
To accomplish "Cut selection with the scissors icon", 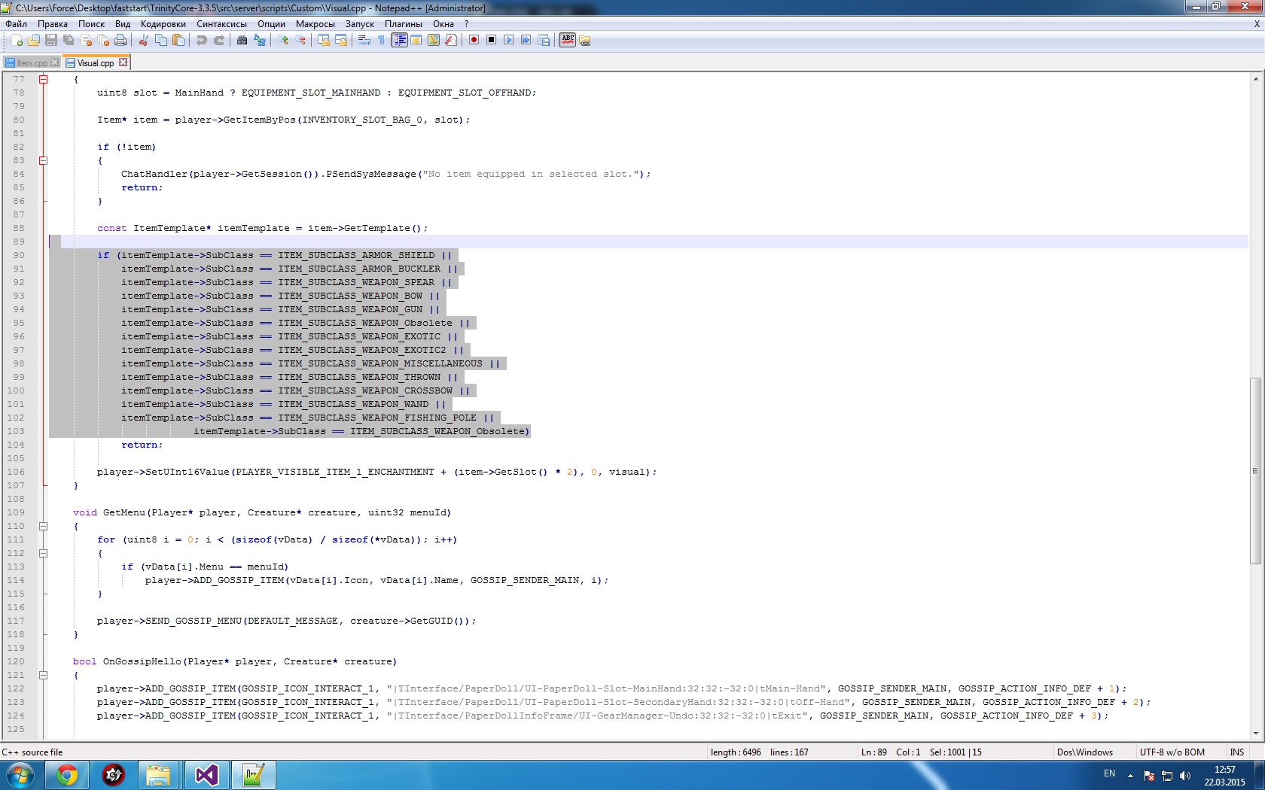I will (x=143, y=41).
